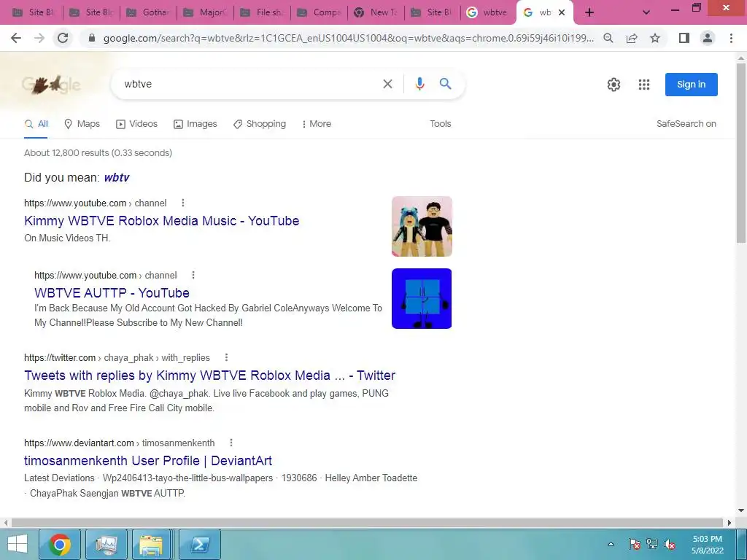747x560 pixels.
Task: Switch to the inactive wbtve Google tab
Action: (488, 12)
